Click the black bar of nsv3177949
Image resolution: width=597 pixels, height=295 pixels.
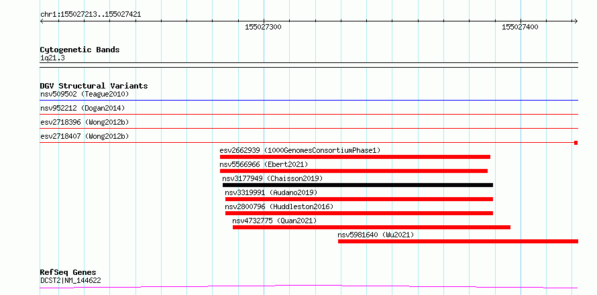point(358,185)
